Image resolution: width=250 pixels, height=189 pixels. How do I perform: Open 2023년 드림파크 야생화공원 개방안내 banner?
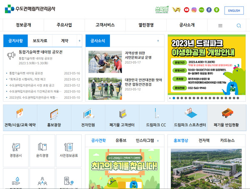[x=207, y=65]
